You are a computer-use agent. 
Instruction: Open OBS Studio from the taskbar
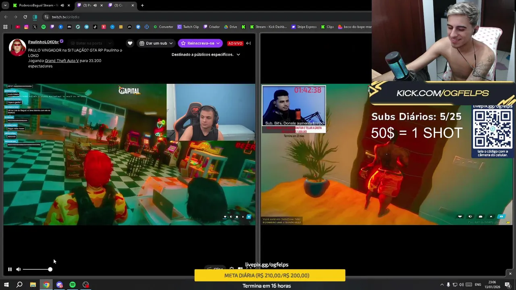click(x=86, y=285)
